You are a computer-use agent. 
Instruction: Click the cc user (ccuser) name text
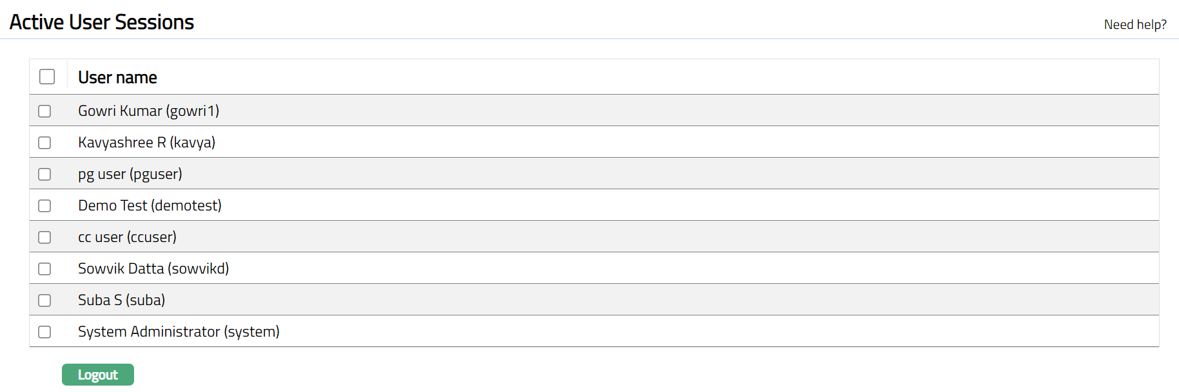point(127,237)
